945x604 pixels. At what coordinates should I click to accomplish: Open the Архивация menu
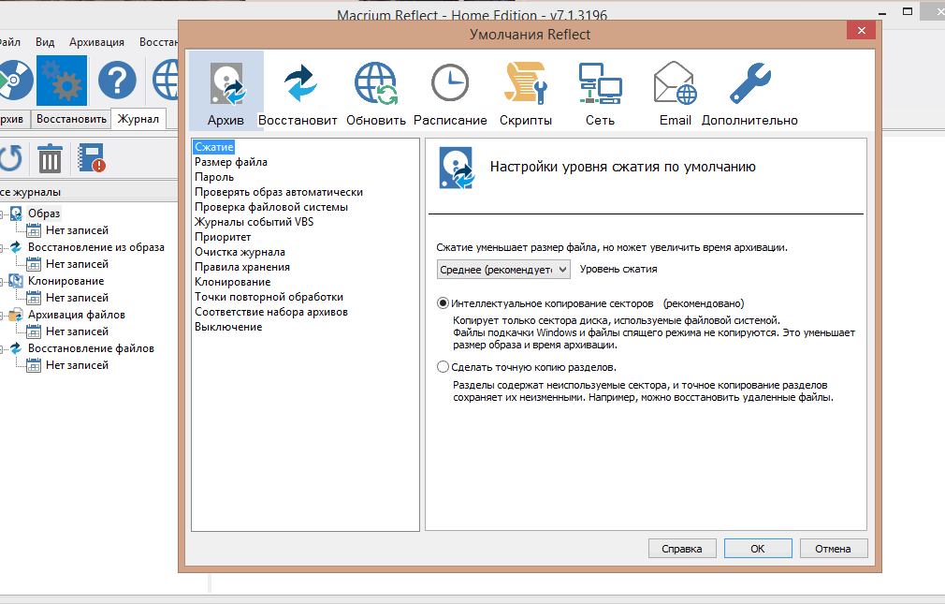click(x=96, y=42)
